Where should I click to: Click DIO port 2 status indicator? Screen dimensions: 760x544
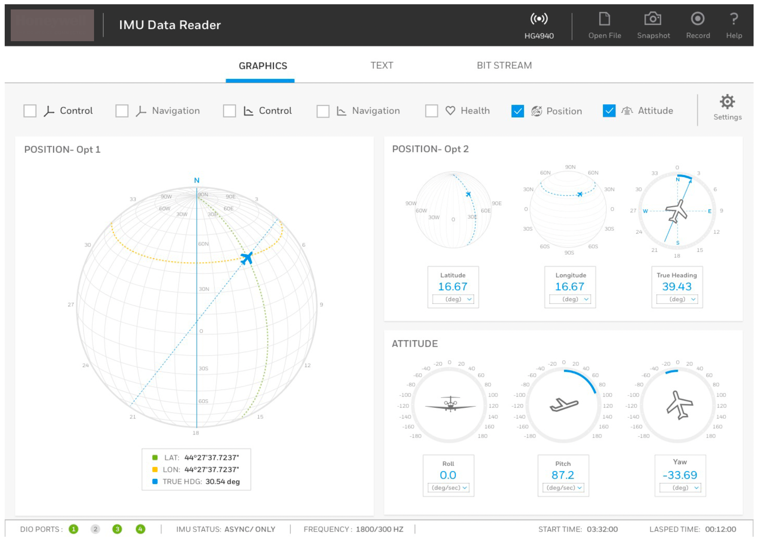point(95,529)
